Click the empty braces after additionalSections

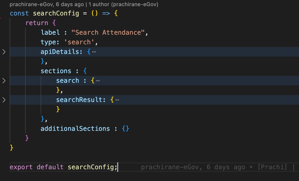126,129
